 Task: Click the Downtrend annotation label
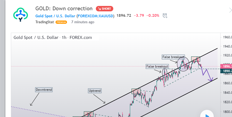tap(44, 89)
